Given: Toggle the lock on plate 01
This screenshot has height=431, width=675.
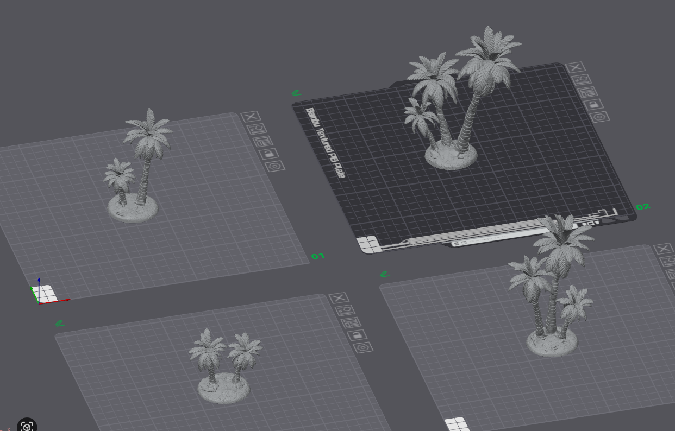Looking at the screenshot, I should point(268,154).
